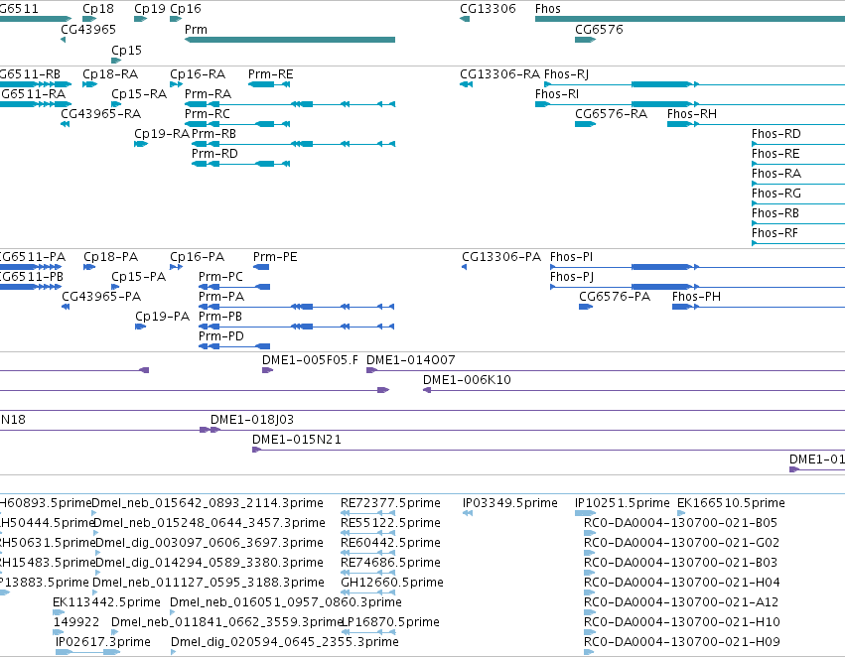Select the IP03349.5prime EST arrow
This screenshot has width=845, height=657.
(468, 513)
